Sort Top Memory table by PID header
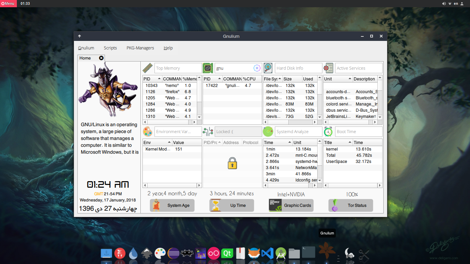470x264 pixels. [x=152, y=79]
